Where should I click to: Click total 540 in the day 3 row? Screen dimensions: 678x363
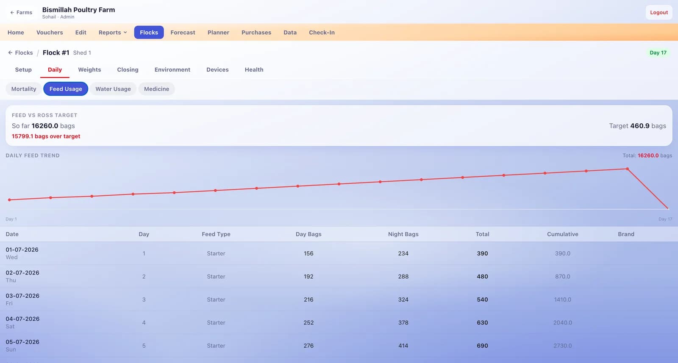point(482,300)
